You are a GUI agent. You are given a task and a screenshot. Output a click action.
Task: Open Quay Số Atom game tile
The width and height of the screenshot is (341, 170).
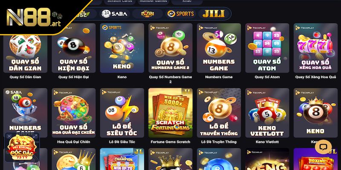pos(267,48)
